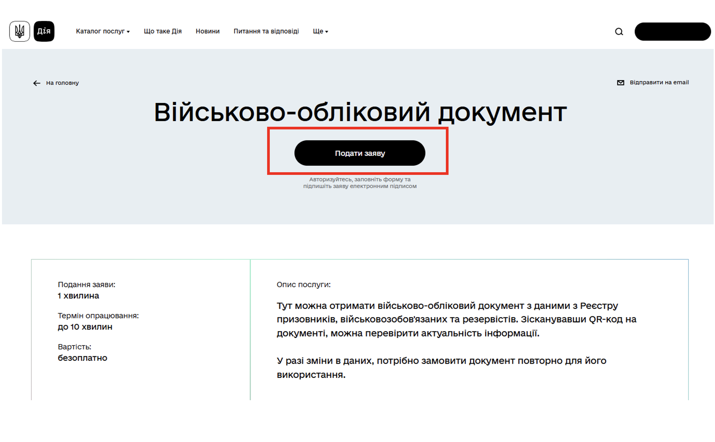This screenshot has height=442, width=715.
Task: Go to the Новини section
Action: 207,31
